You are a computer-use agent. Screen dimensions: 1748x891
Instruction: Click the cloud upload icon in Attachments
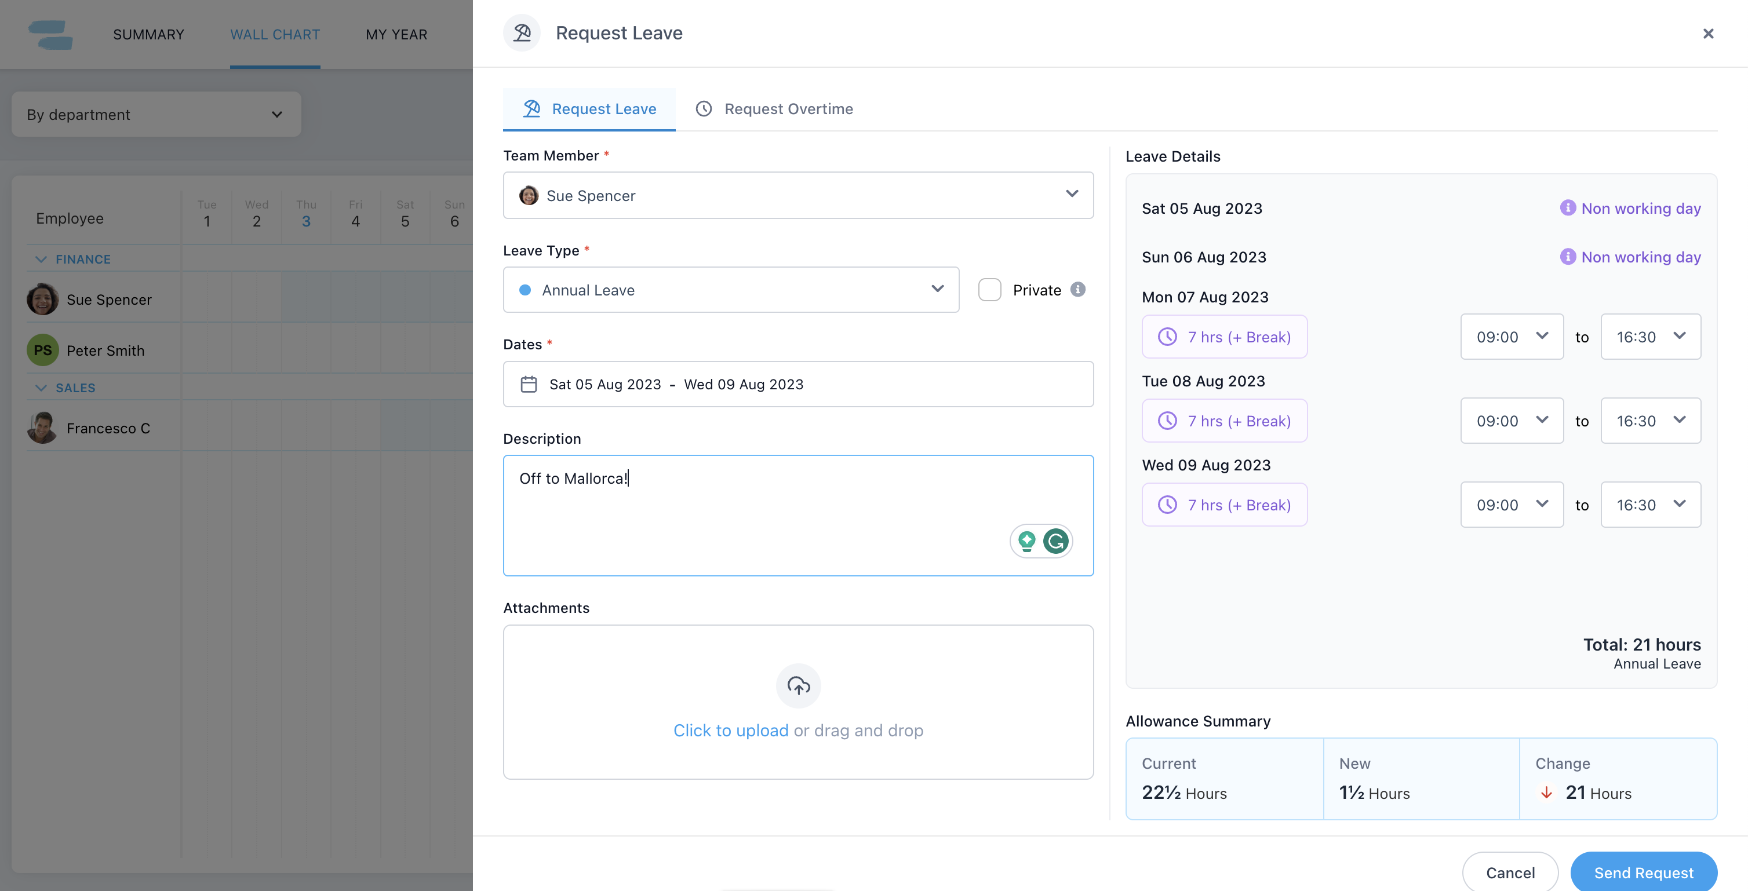pyautogui.click(x=798, y=685)
